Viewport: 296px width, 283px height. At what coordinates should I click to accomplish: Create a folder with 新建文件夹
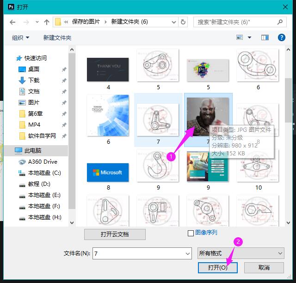(57, 37)
